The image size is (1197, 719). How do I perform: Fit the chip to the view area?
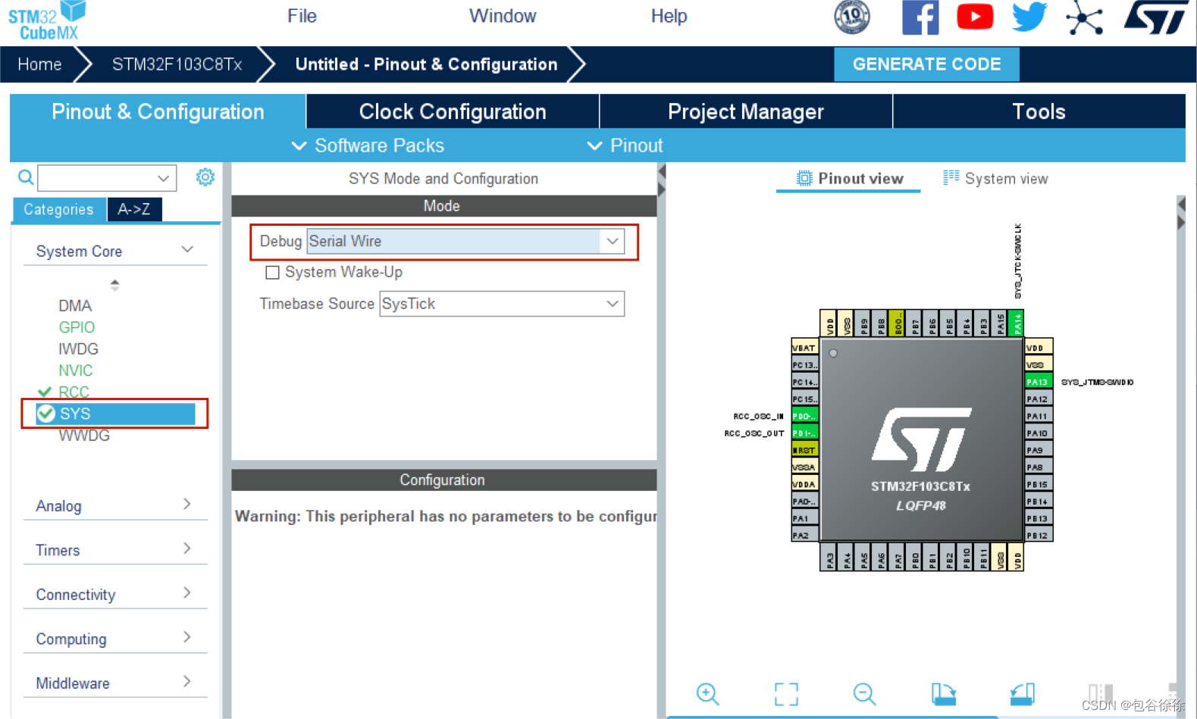[786, 693]
